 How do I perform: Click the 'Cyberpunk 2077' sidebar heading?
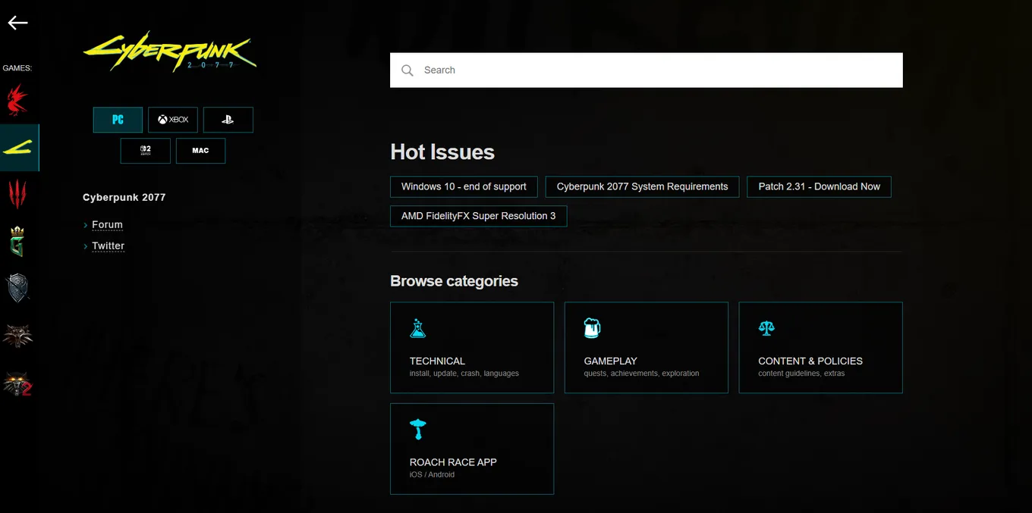124,198
